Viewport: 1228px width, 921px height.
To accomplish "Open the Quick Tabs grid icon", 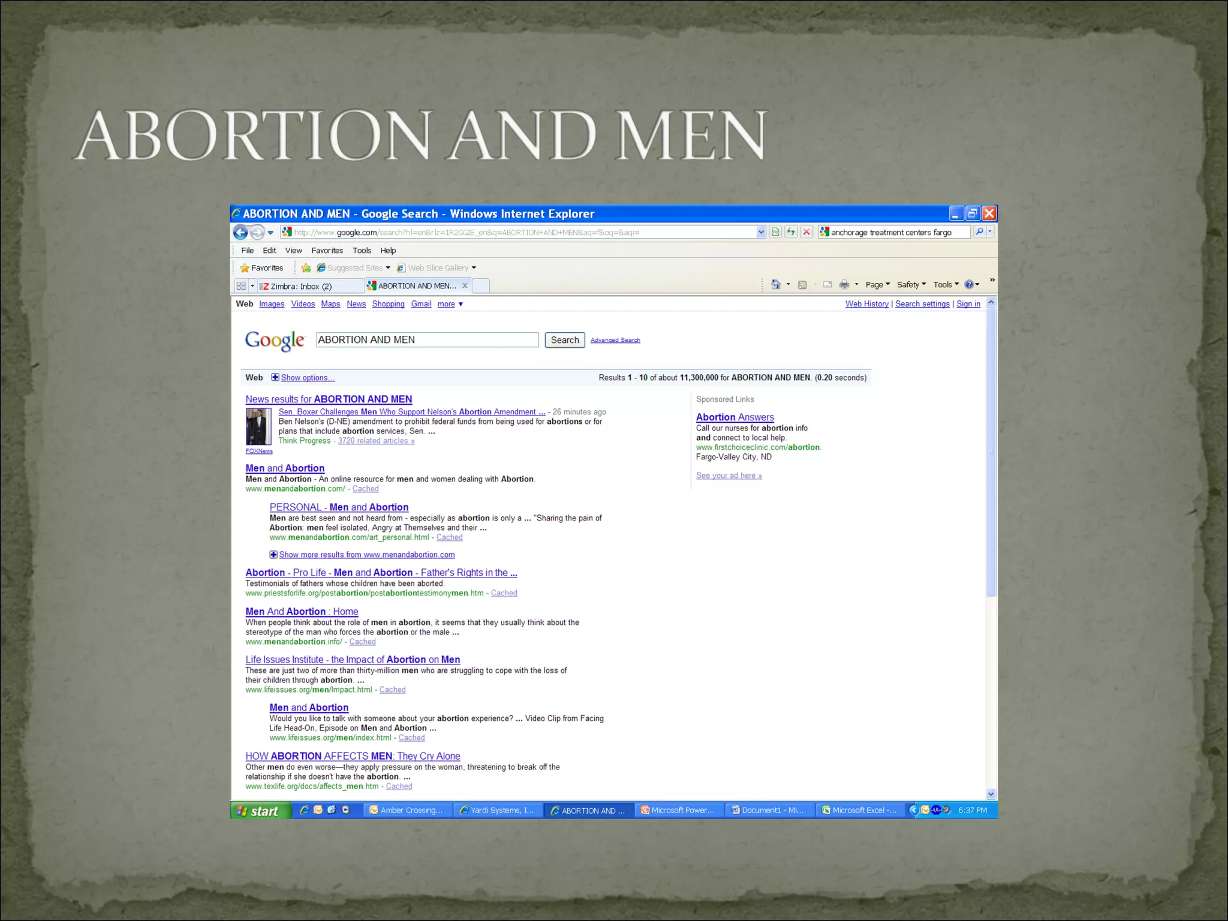I will click(x=241, y=286).
